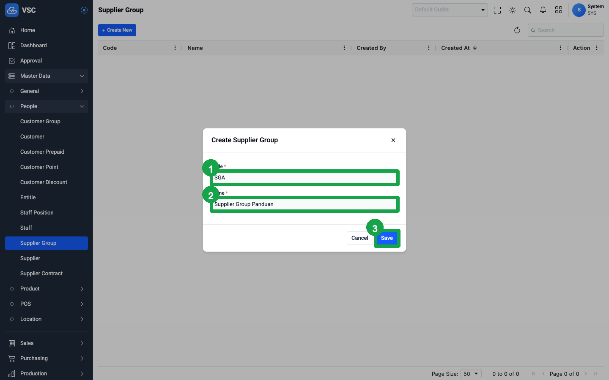Image resolution: width=609 pixels, height=380 pixels.
Task: Expand the General submenu
Action: pyautogui.click(x=47, y=91)
